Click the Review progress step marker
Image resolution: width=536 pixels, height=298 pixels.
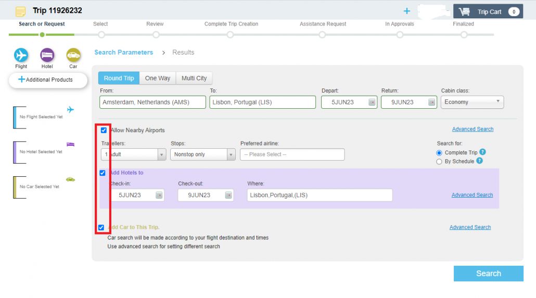(156, 34)
